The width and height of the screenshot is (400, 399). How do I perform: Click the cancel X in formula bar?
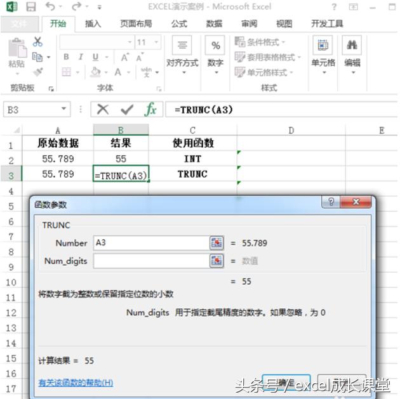coord(103,110)
